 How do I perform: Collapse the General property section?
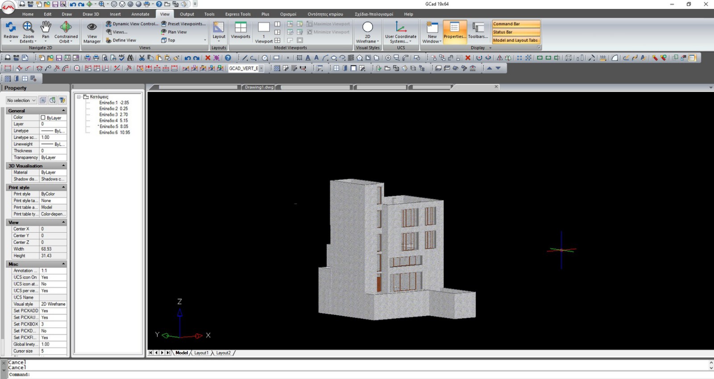(63, 111)
